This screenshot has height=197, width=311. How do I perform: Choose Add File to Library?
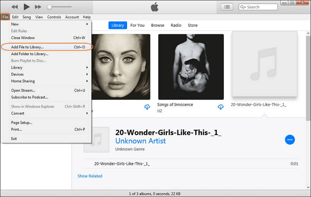click(28, 47)
